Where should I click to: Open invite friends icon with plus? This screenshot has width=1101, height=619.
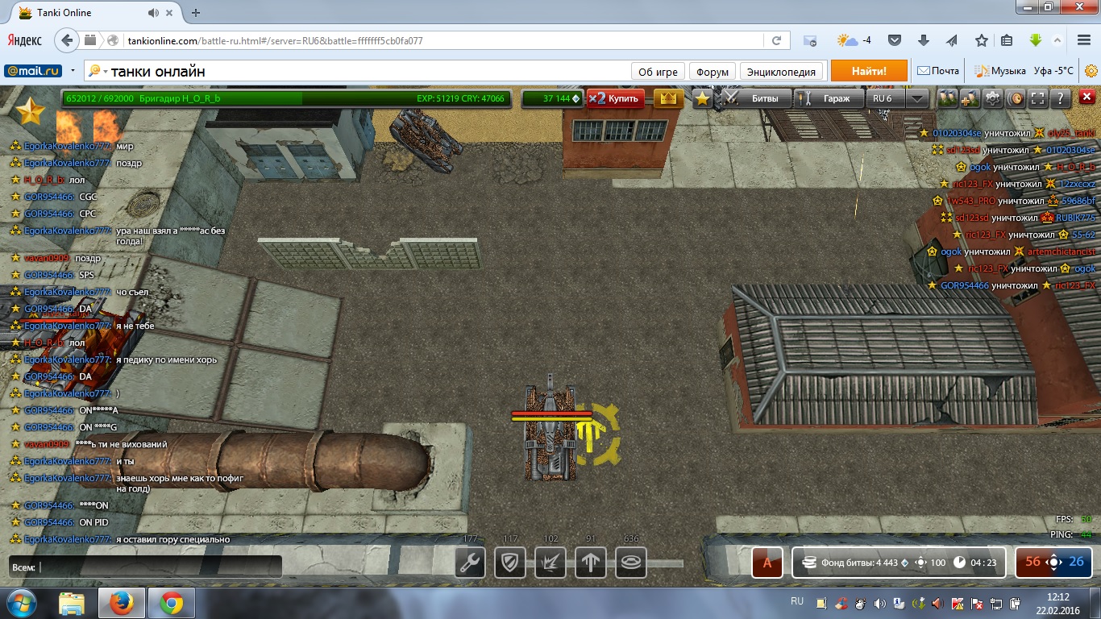click(x=970, y=98)
